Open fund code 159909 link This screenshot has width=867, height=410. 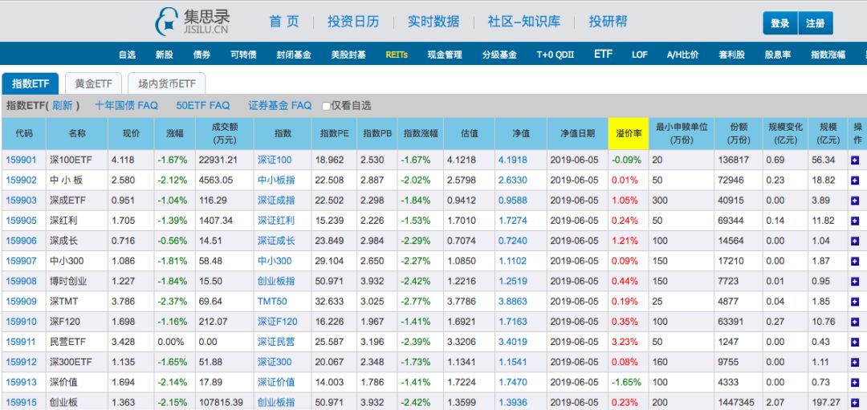21,302
